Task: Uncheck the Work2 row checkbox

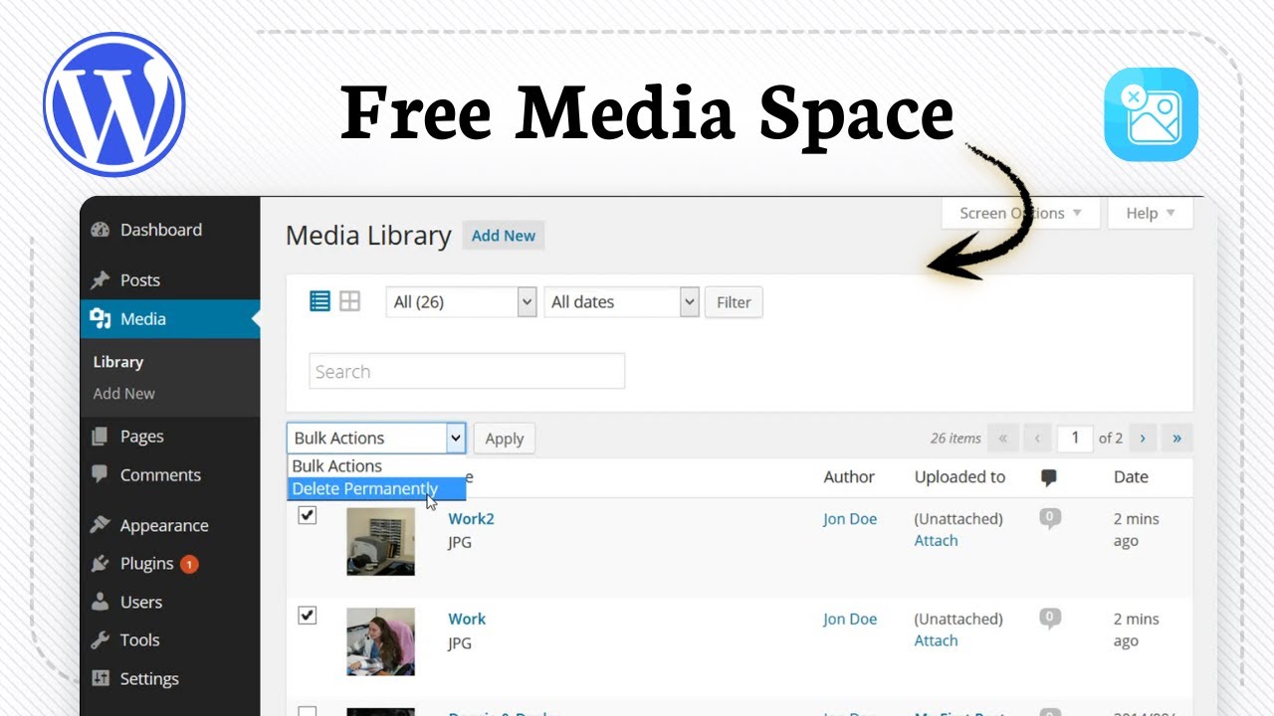Action: (x=308, y=515)
